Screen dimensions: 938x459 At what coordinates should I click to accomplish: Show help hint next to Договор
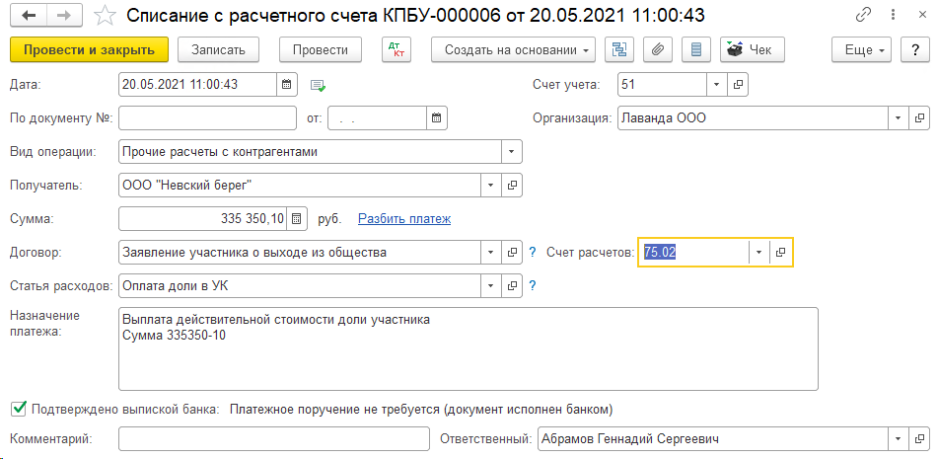coord(533,253)
